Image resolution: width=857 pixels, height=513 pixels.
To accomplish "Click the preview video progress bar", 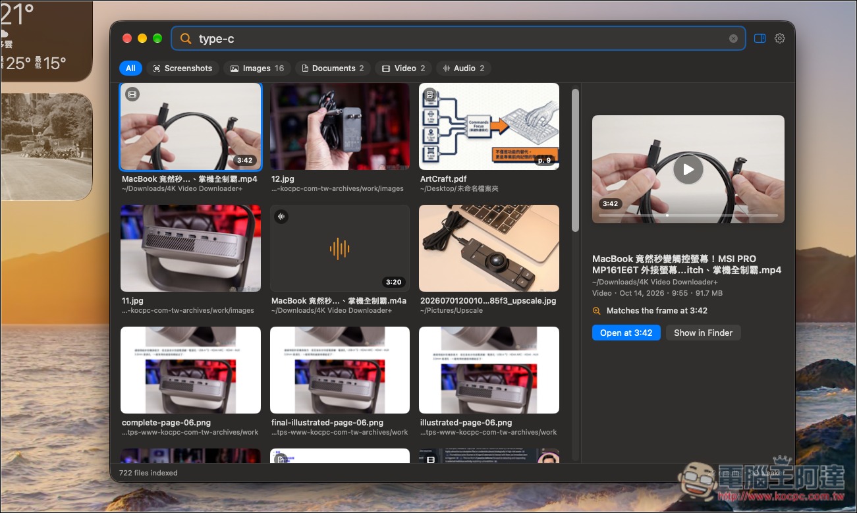I will click(688, 215).
